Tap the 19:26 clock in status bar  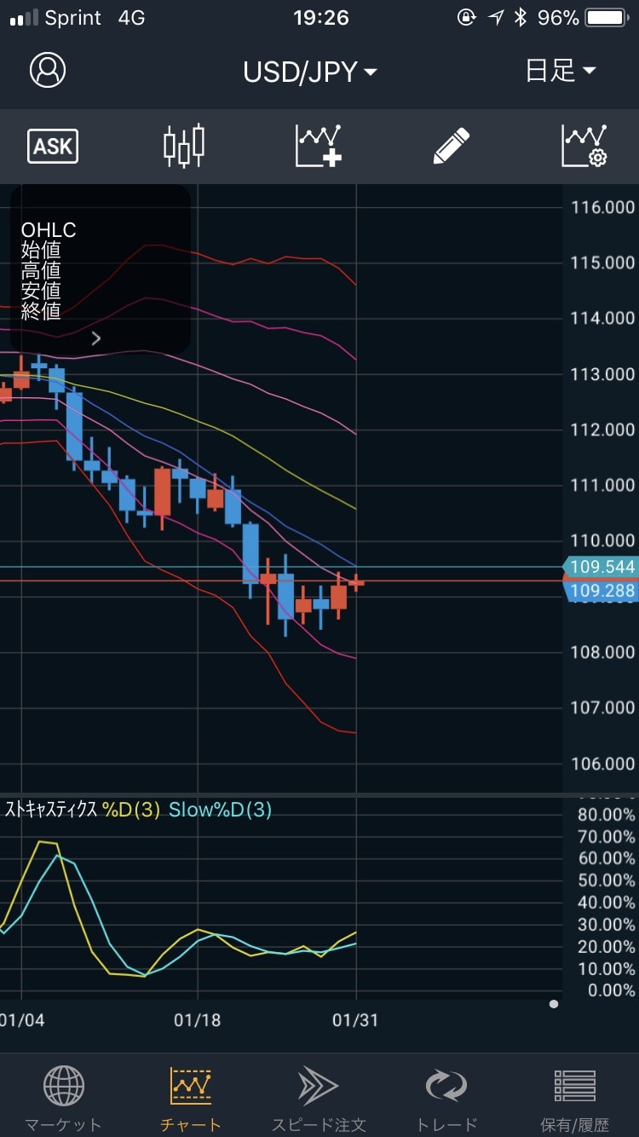tap(320, 18)
